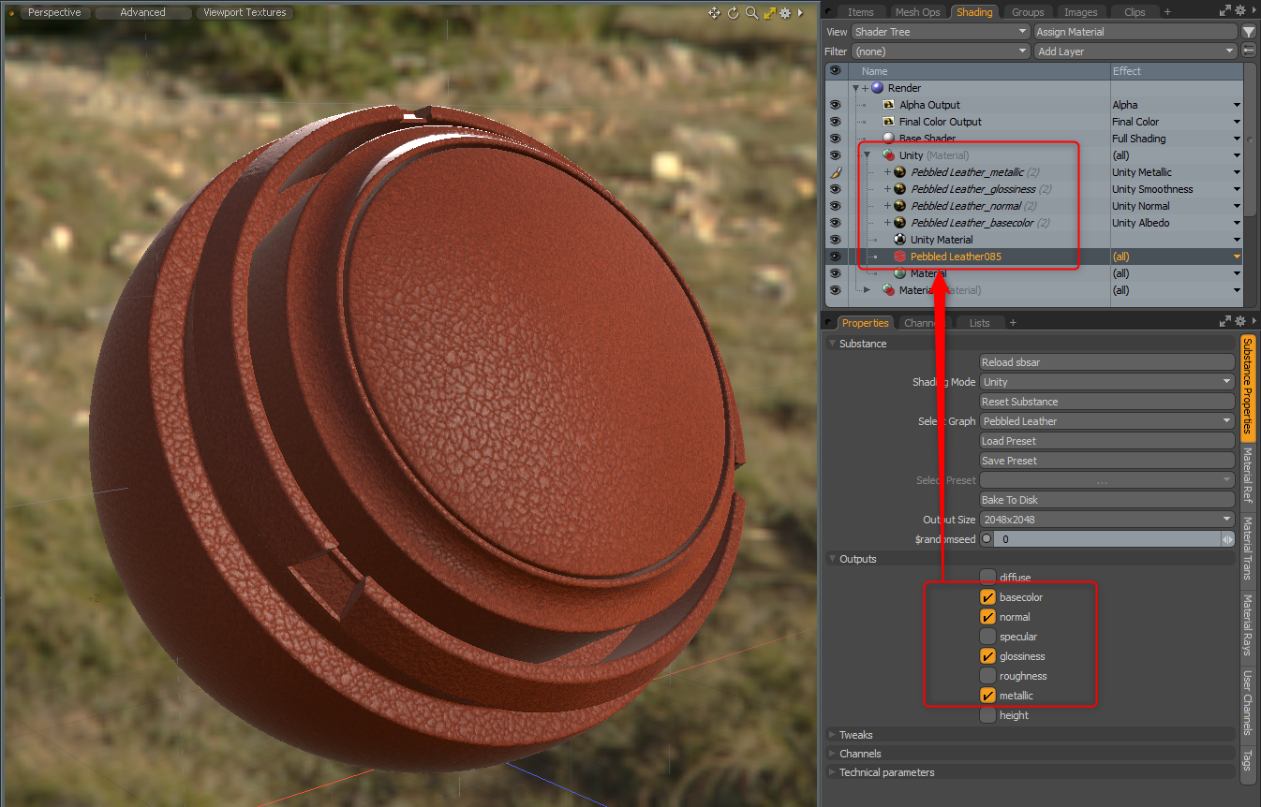Open the Shading Mode dropdown
The image size is (1261, 807).
1105,381
